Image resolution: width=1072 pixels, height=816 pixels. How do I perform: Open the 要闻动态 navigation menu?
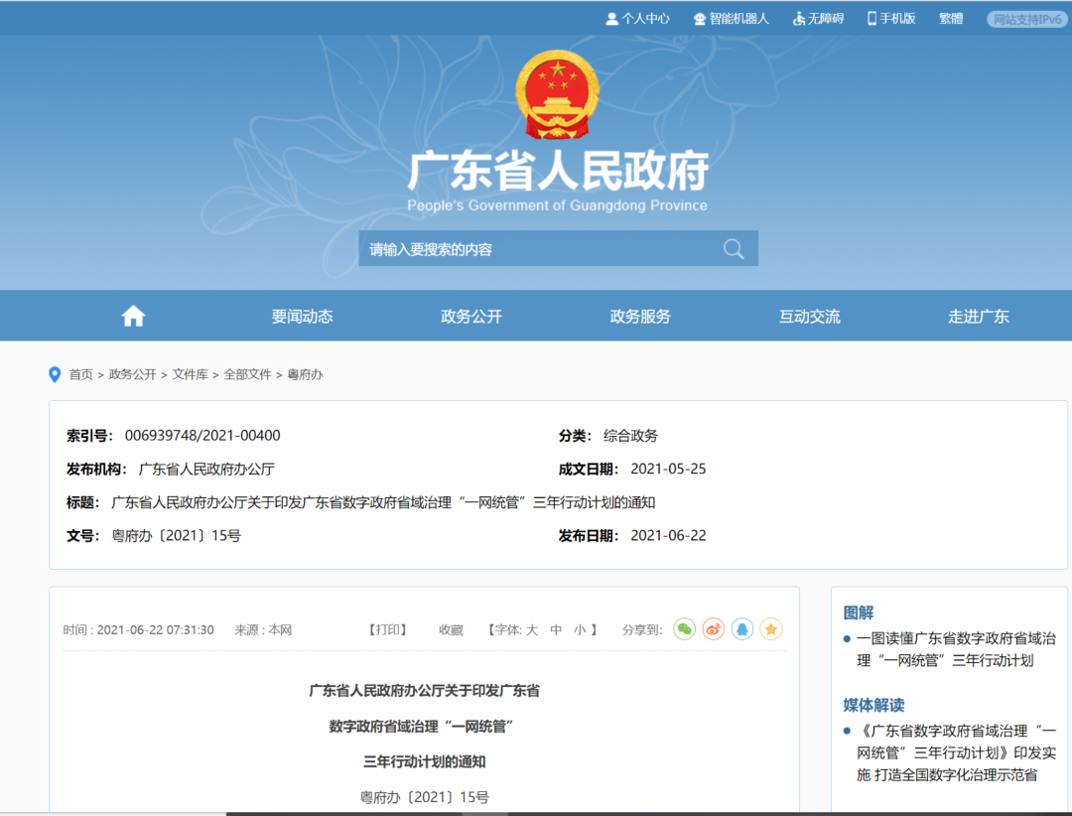coord(303,317)
